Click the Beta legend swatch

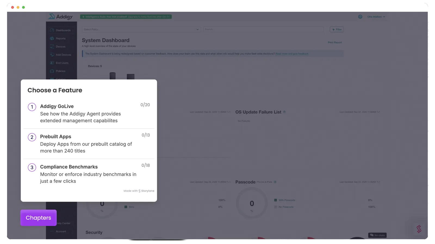pyautogui.click(x=126, y=207)
